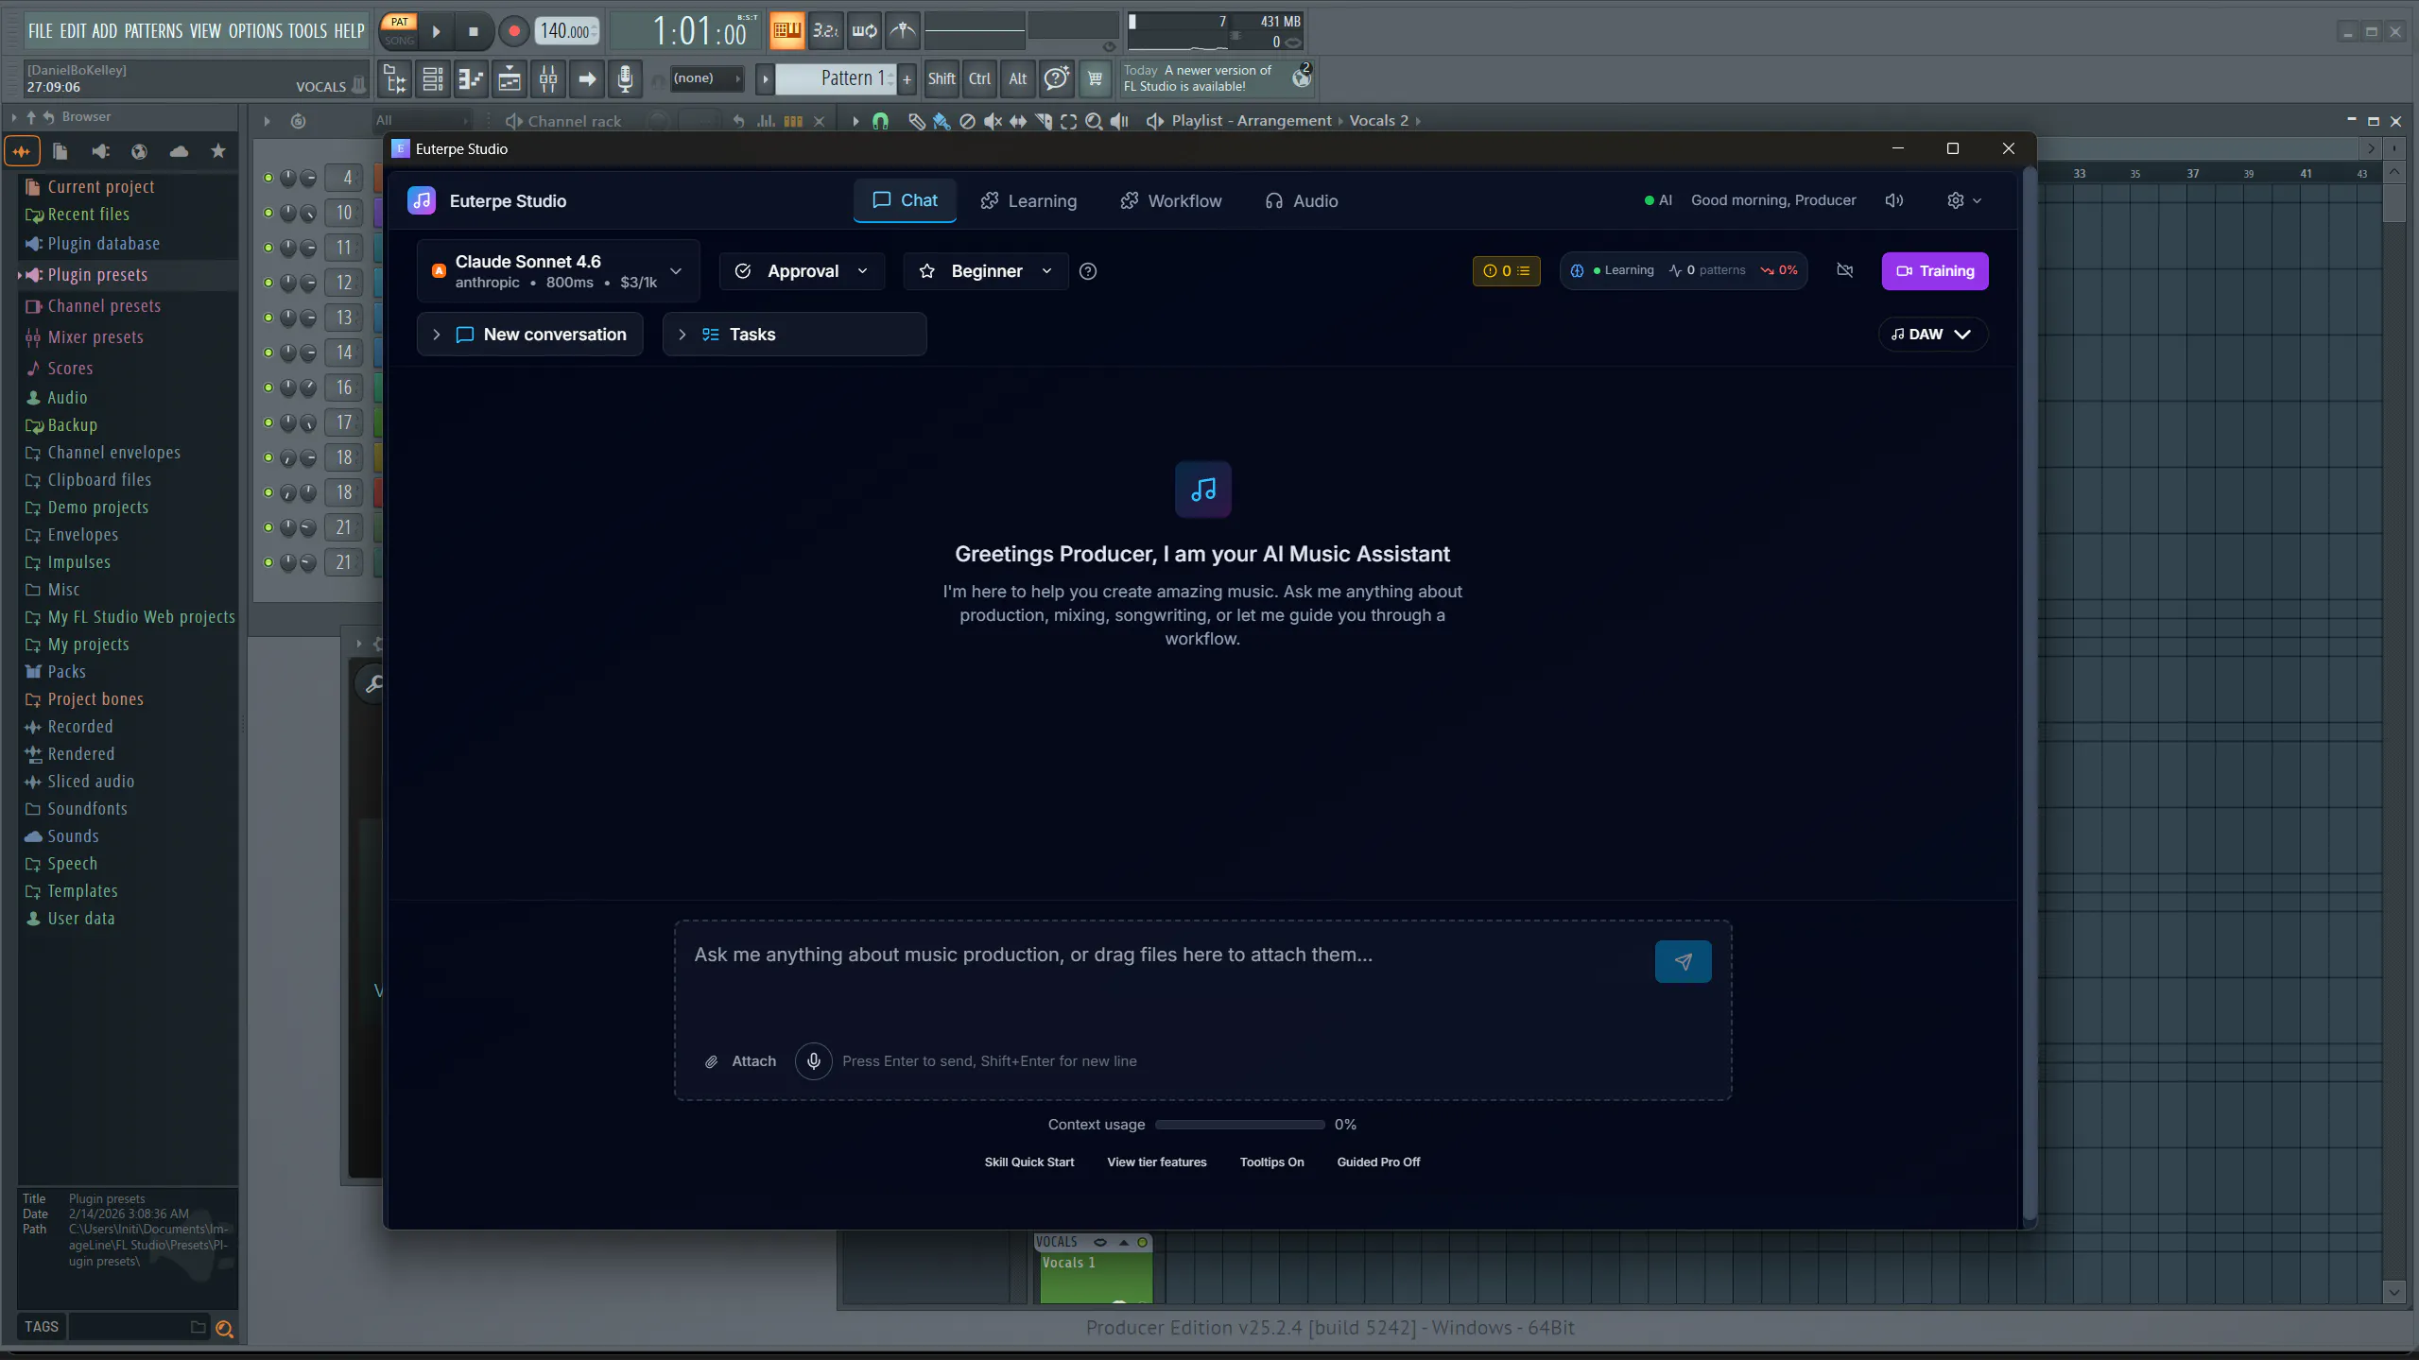Viewport: 2419px width, 1360px height.
Task: Send the message with the paper-plane button
Action: click(1683, 961)
